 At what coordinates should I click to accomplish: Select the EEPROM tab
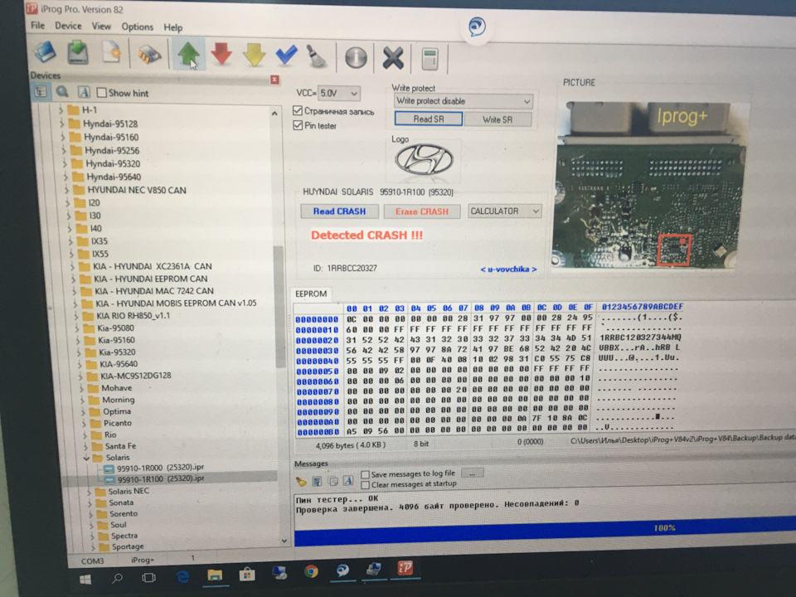pos(311,294)
